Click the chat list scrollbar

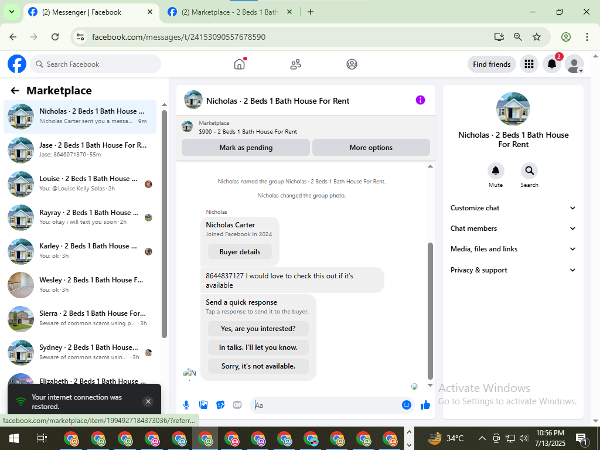164,224
